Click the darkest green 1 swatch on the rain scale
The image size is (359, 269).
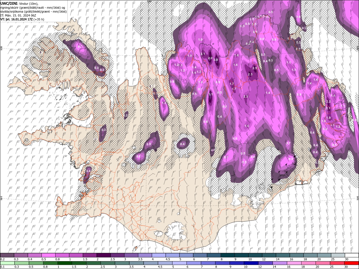pos(65,263)
